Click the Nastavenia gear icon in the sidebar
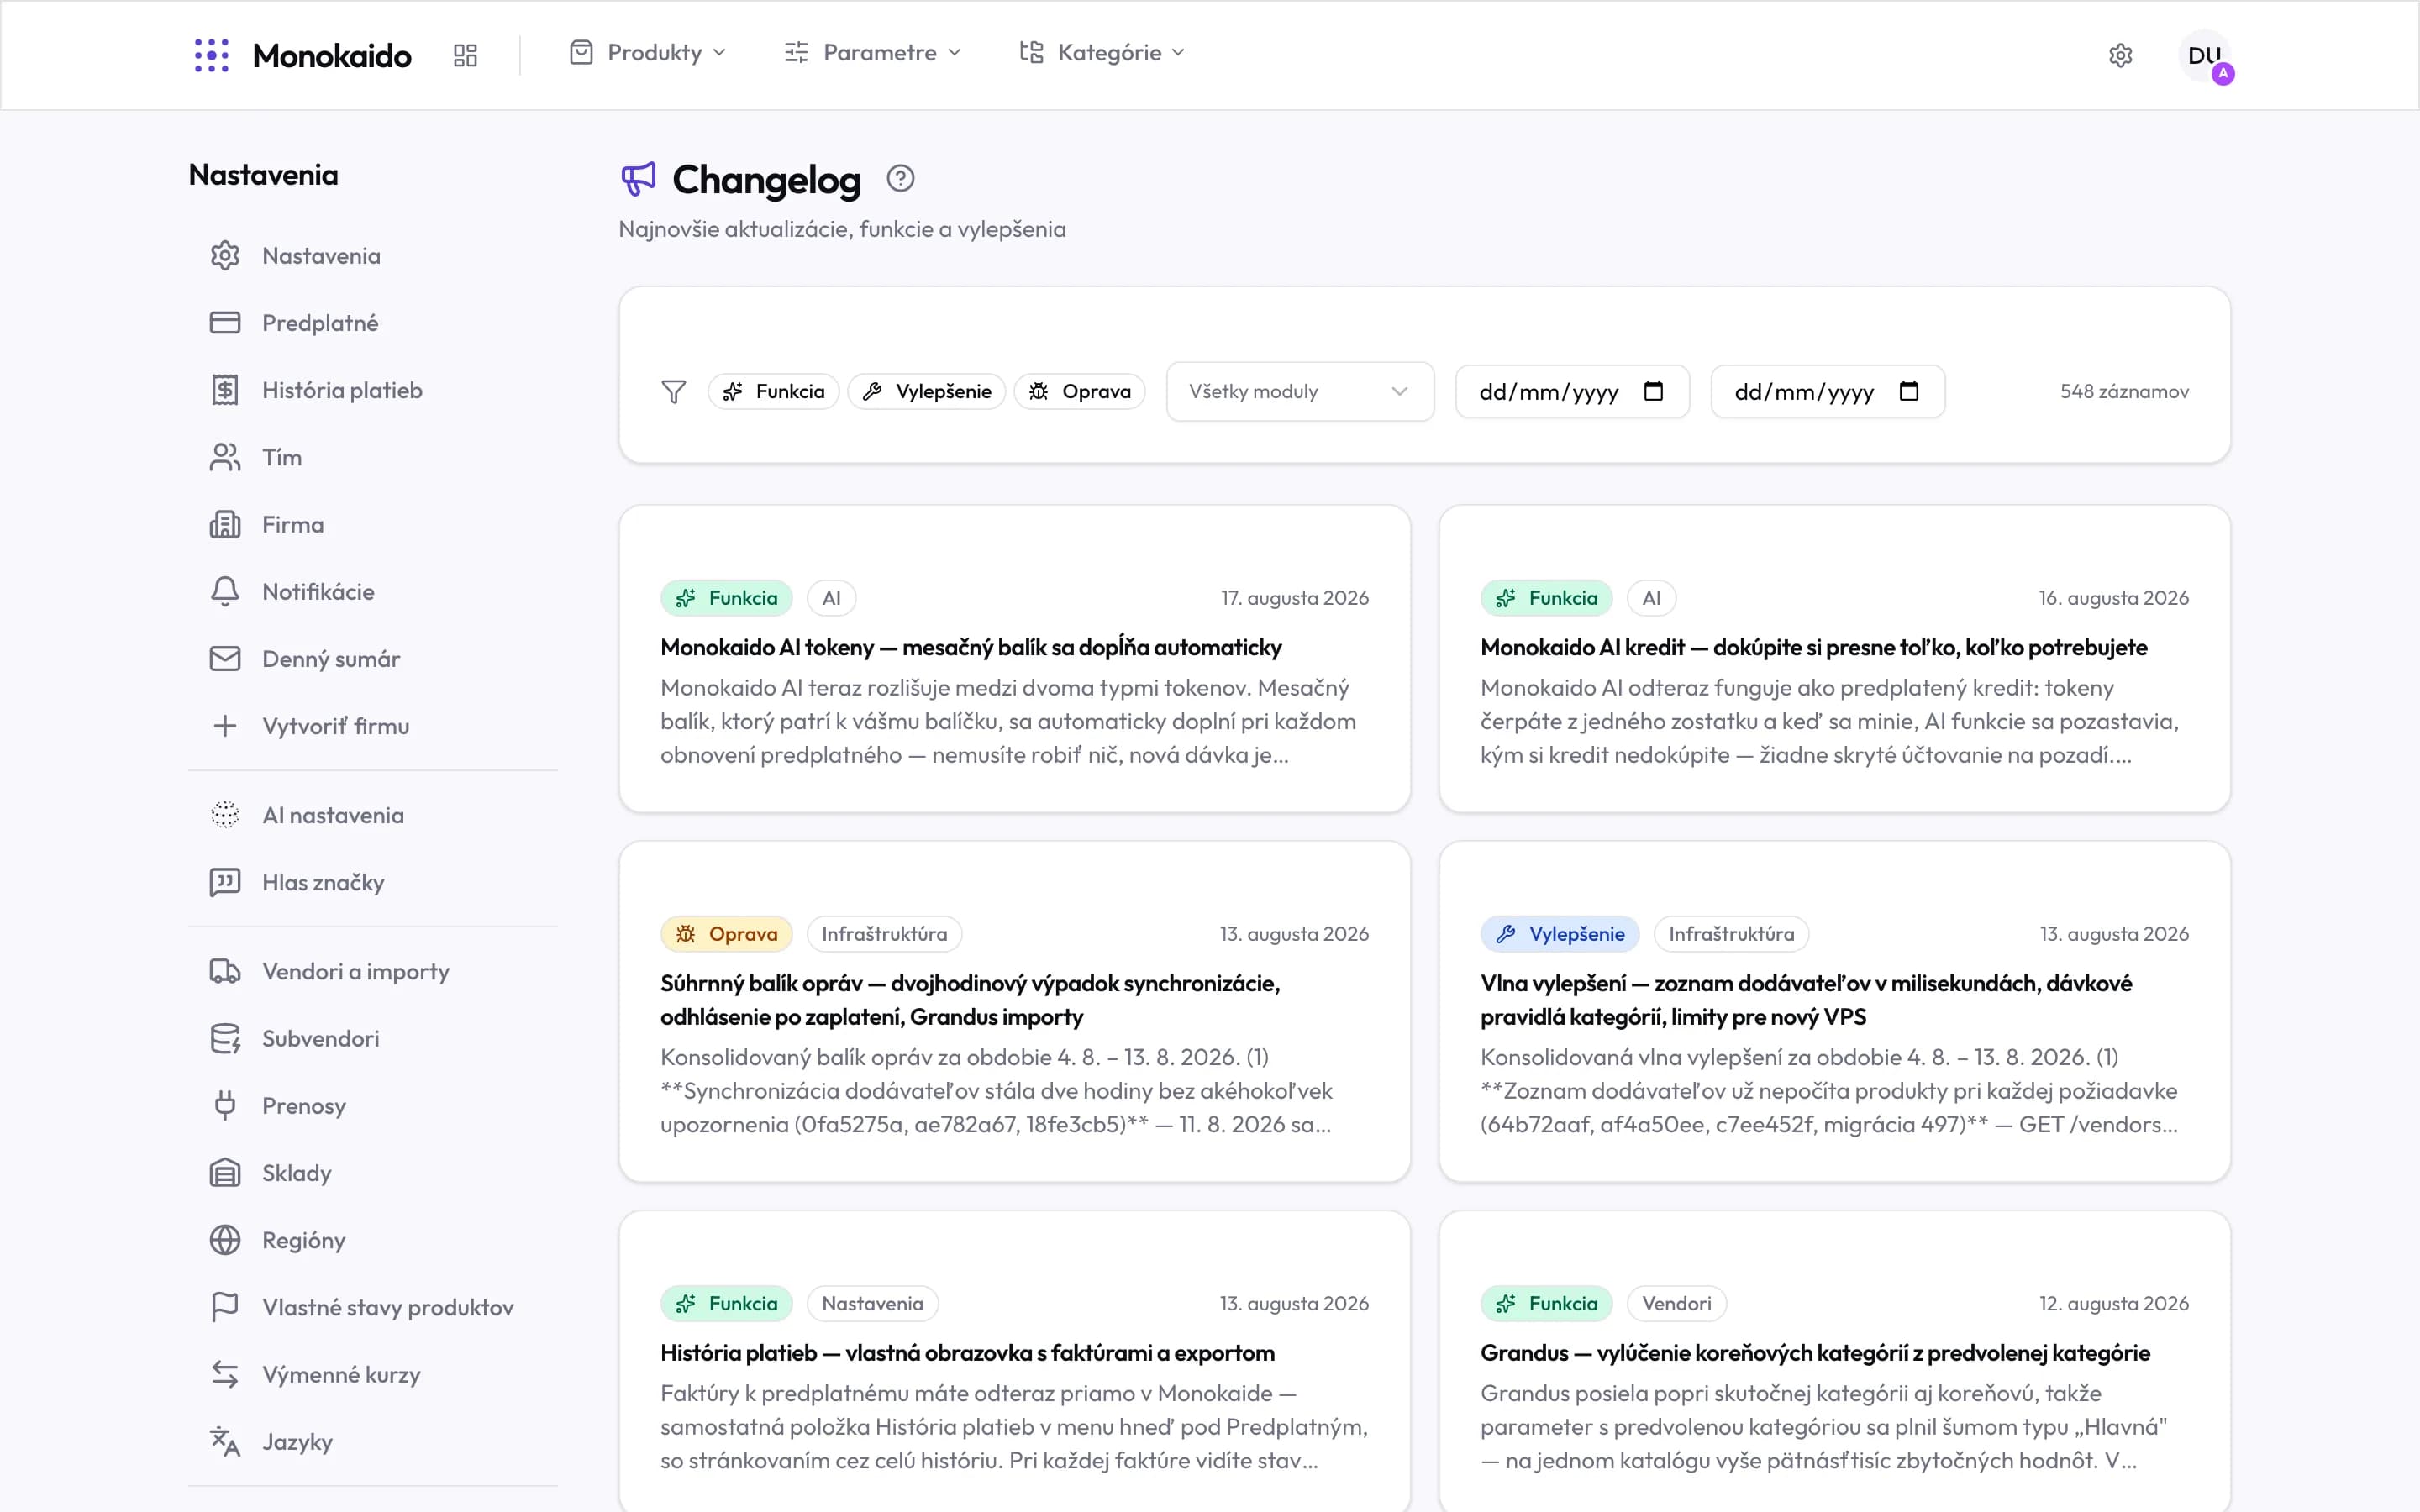Image resolution: width=2420 pixels, height=1512 pixels. (225, 256)
